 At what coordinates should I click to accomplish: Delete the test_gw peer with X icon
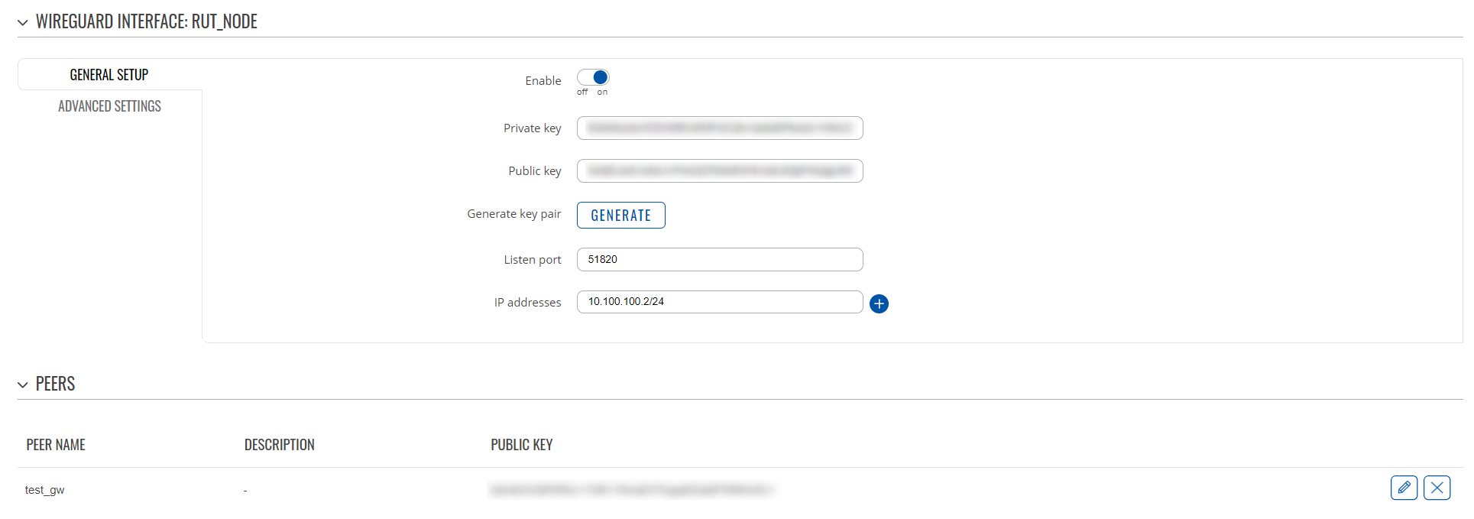tap(1437, 488)
